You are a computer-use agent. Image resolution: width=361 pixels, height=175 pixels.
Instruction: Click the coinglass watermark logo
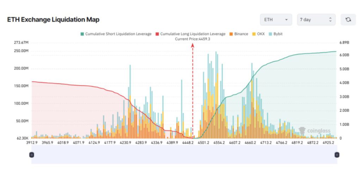click(x=314, y=131)
